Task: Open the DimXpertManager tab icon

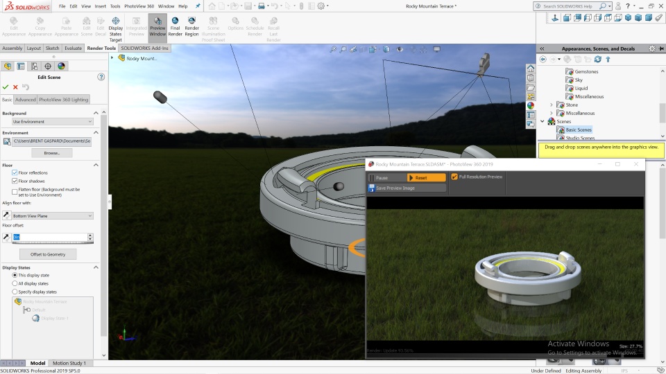Action: (x=48, y=66)
